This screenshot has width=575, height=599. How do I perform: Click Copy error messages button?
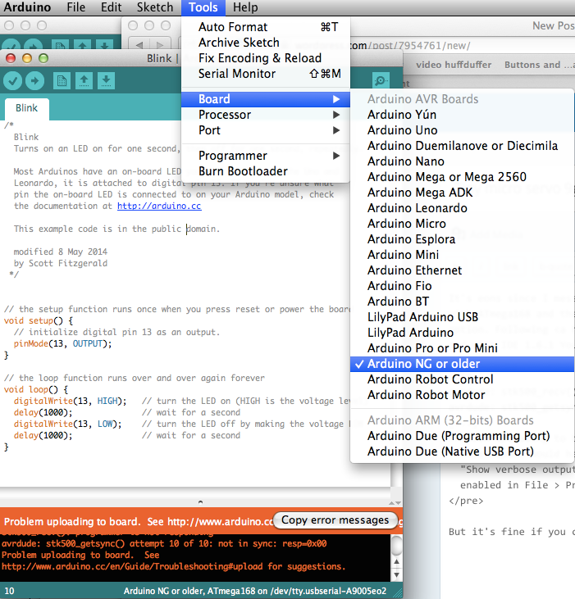click(x=335, y=520)
